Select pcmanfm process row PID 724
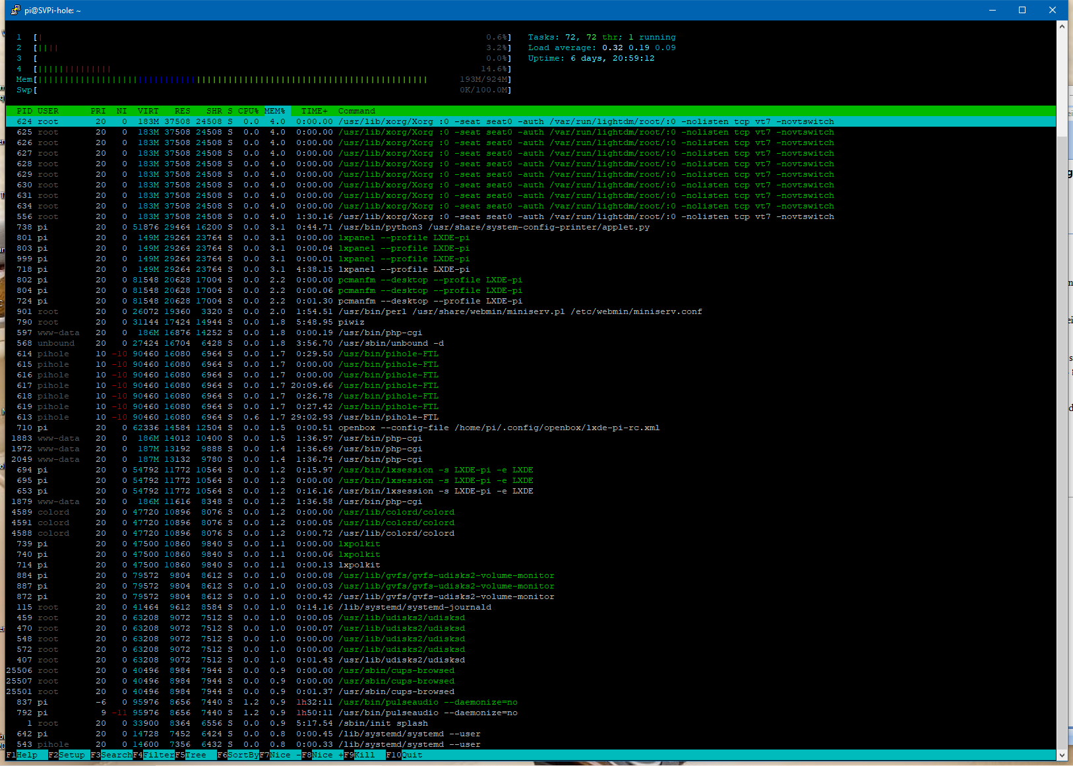Image resolution: width=1073 pixels, height=766 pixels. point(531,301)
